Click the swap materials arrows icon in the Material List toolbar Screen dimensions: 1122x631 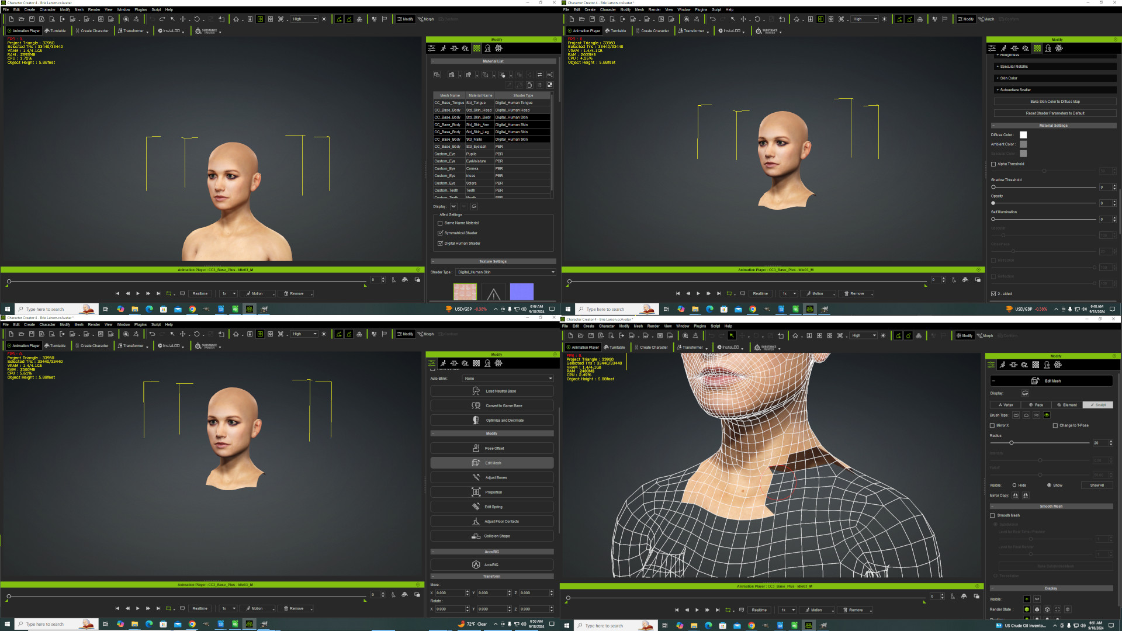(x=539, y=75)
